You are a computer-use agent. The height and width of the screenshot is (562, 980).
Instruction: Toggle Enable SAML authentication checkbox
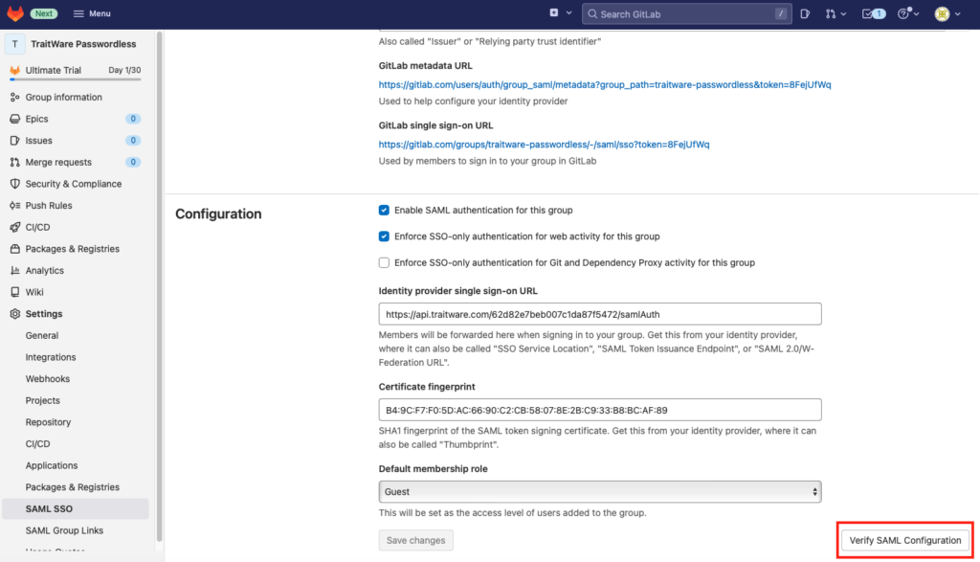pyautogui.click(x=384, y=210)
